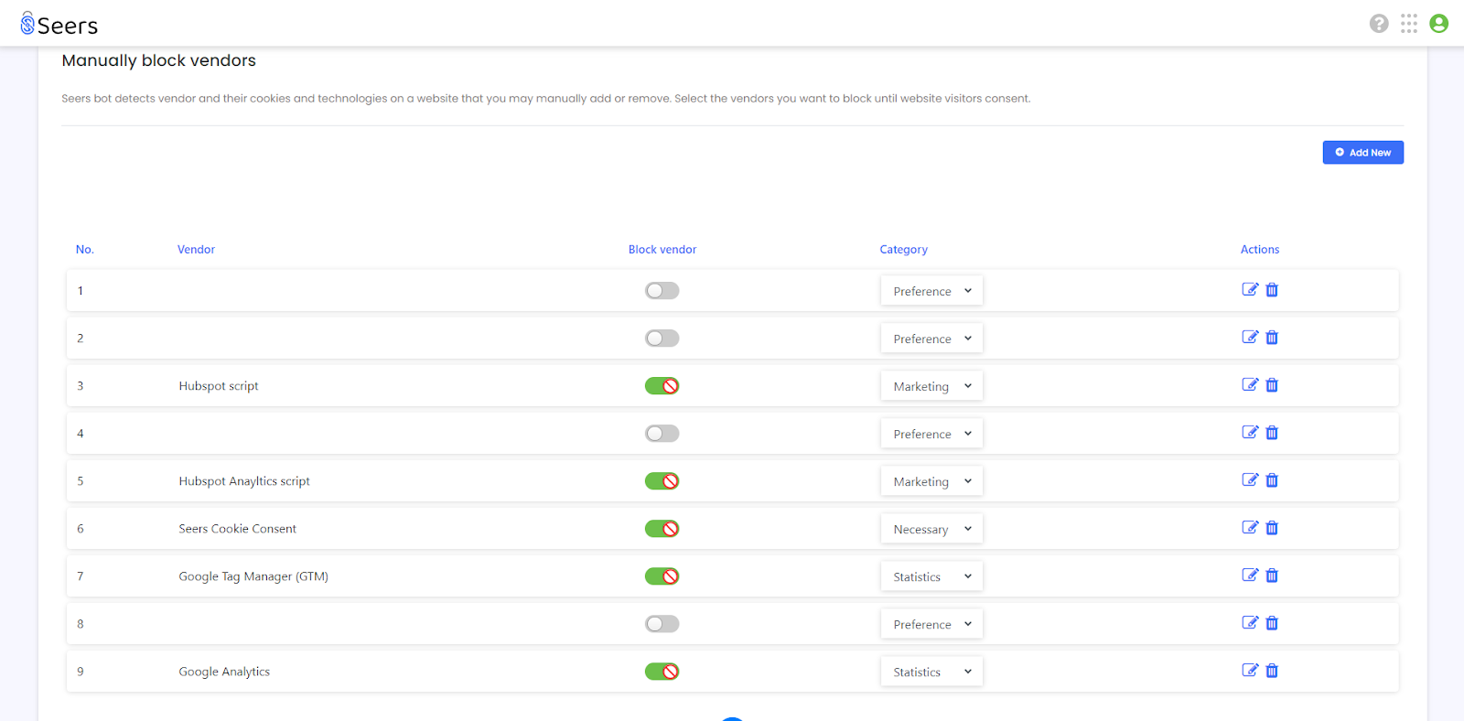Delete Seers Cookie Consent vendor

coord(1272,528)
